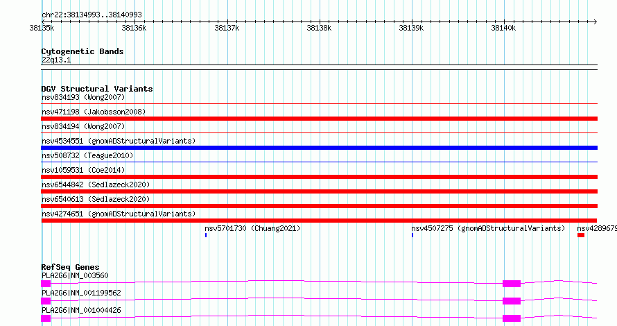Open transcript PLA2G6|NM_001199562 label
617x326 pixels.
tap(81, 293)
